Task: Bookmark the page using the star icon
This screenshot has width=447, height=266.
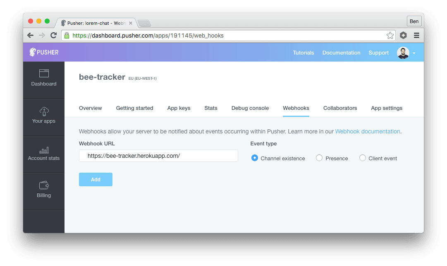Action: click(390, 35)
